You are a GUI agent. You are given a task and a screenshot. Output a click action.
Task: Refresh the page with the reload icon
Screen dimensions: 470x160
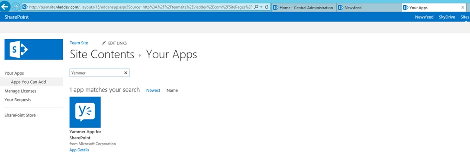(266, 7)
